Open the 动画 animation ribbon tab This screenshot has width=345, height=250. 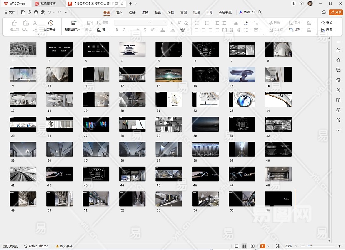[158, 12]
